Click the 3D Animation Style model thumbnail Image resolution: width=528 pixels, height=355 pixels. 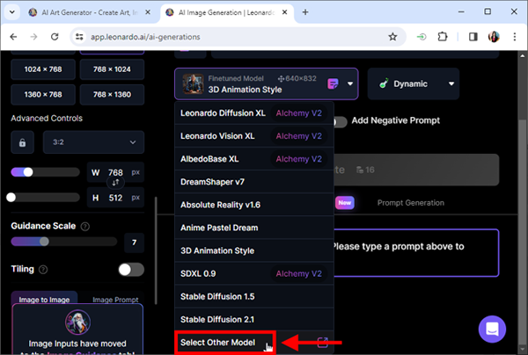[x=193, y=84]
